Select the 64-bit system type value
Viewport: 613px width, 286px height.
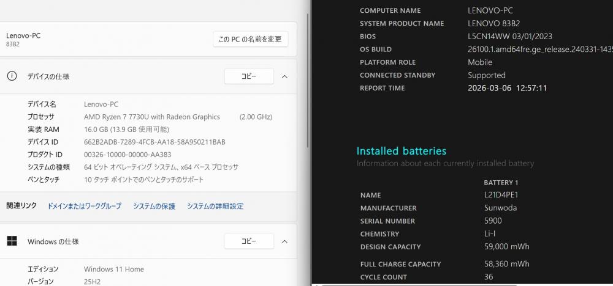(x=161, y=167)
